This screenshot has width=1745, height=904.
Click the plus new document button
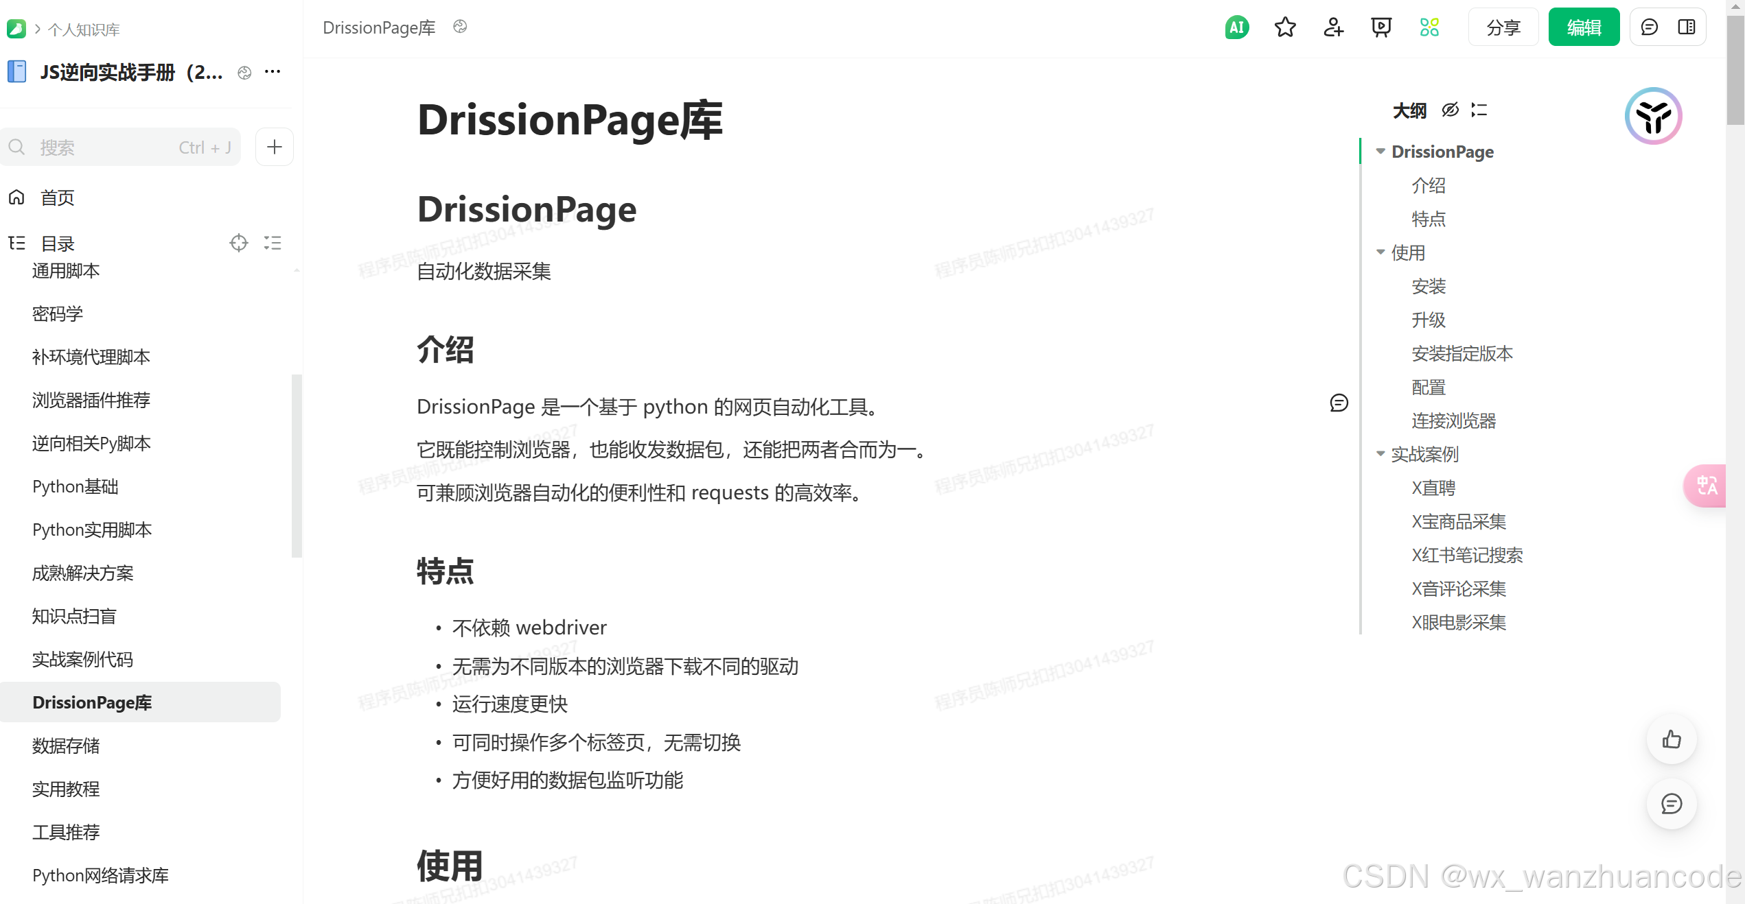coord(275,147)
